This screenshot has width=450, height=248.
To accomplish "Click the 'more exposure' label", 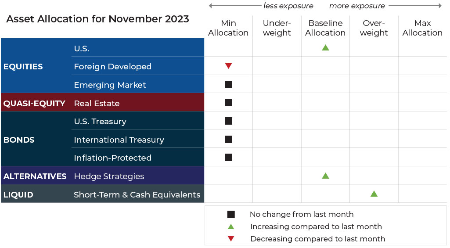I will pos(357,6).
